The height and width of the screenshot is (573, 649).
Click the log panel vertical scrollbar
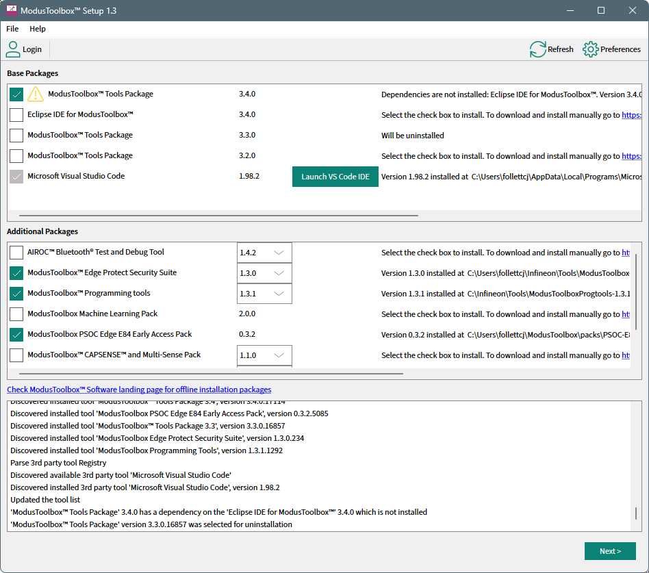[636, 513]
